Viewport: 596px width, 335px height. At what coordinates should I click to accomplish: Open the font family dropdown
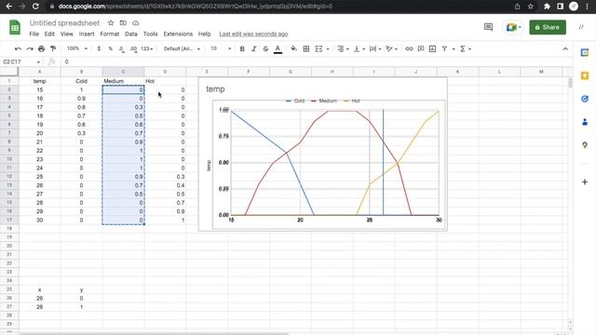click(x=182, y=48)
